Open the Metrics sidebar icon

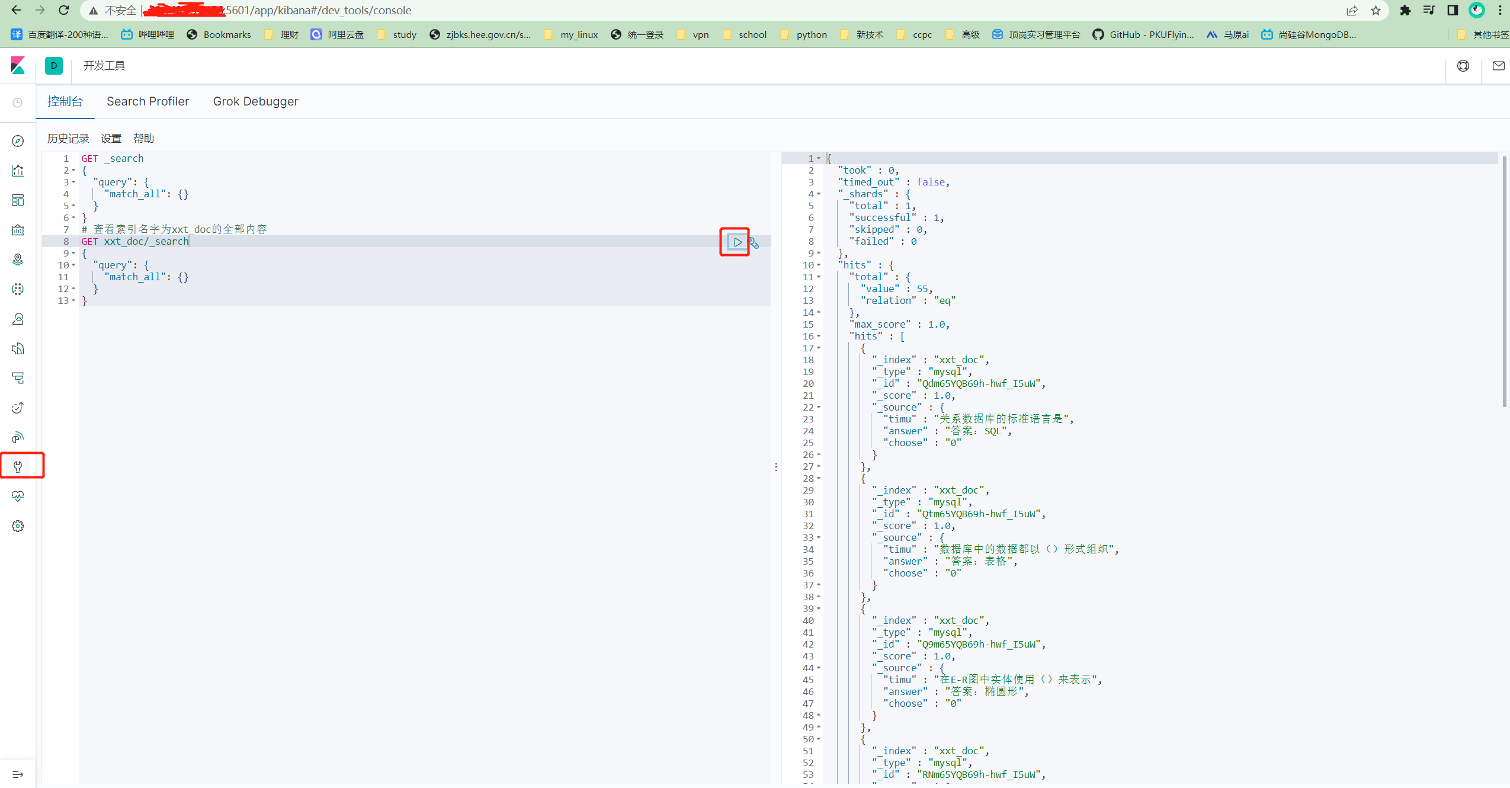point(18,319)
